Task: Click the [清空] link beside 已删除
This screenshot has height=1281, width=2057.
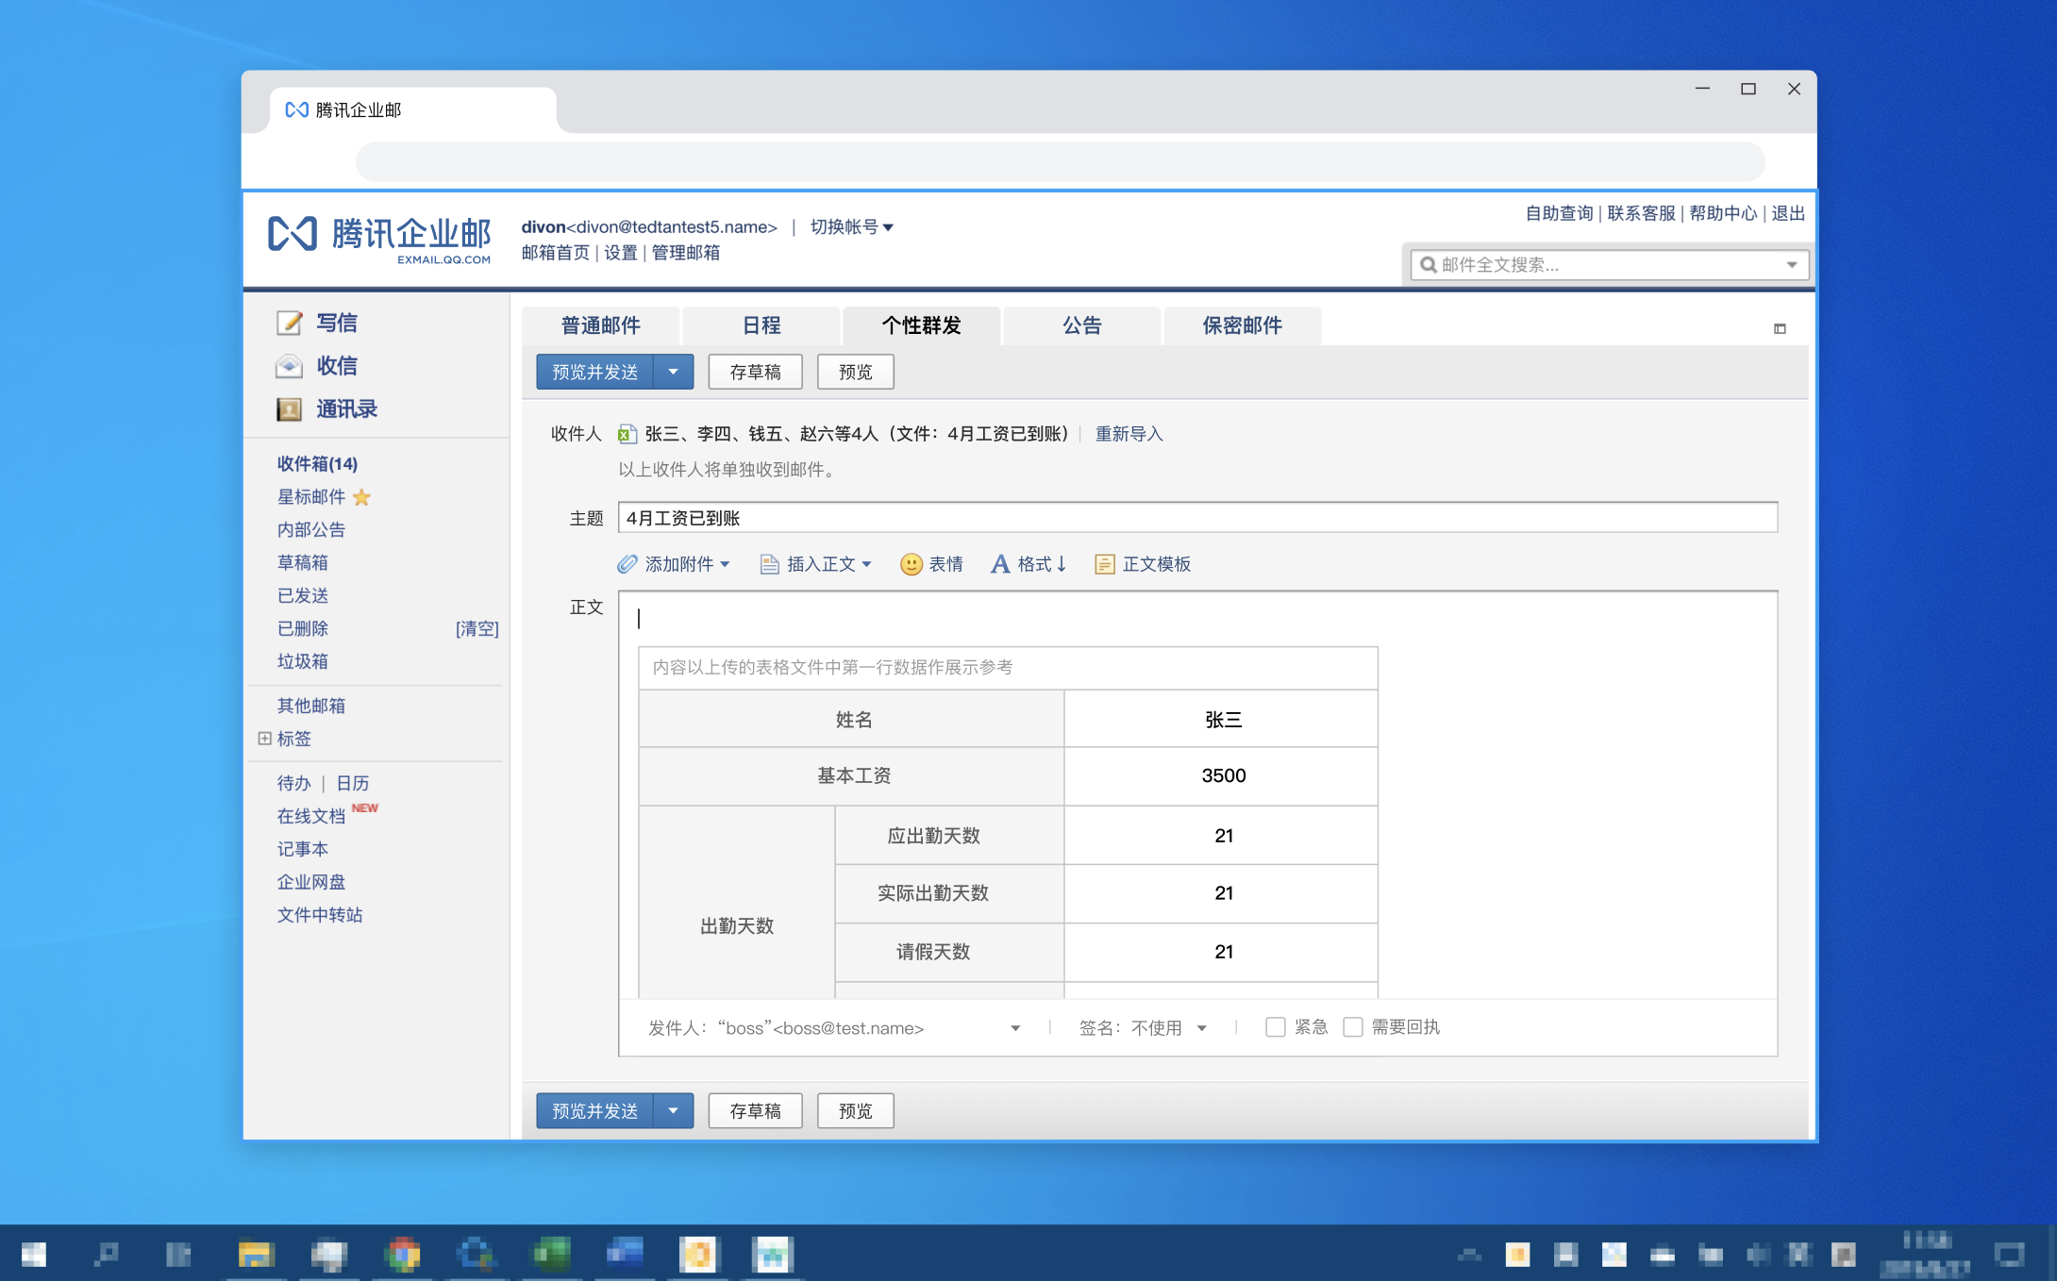Action: point(477,629)
